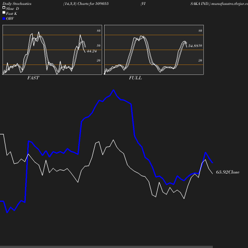Click the 'Slow D' legend label
Viewport: 248px width, 248px height.
tap(12, 8)
